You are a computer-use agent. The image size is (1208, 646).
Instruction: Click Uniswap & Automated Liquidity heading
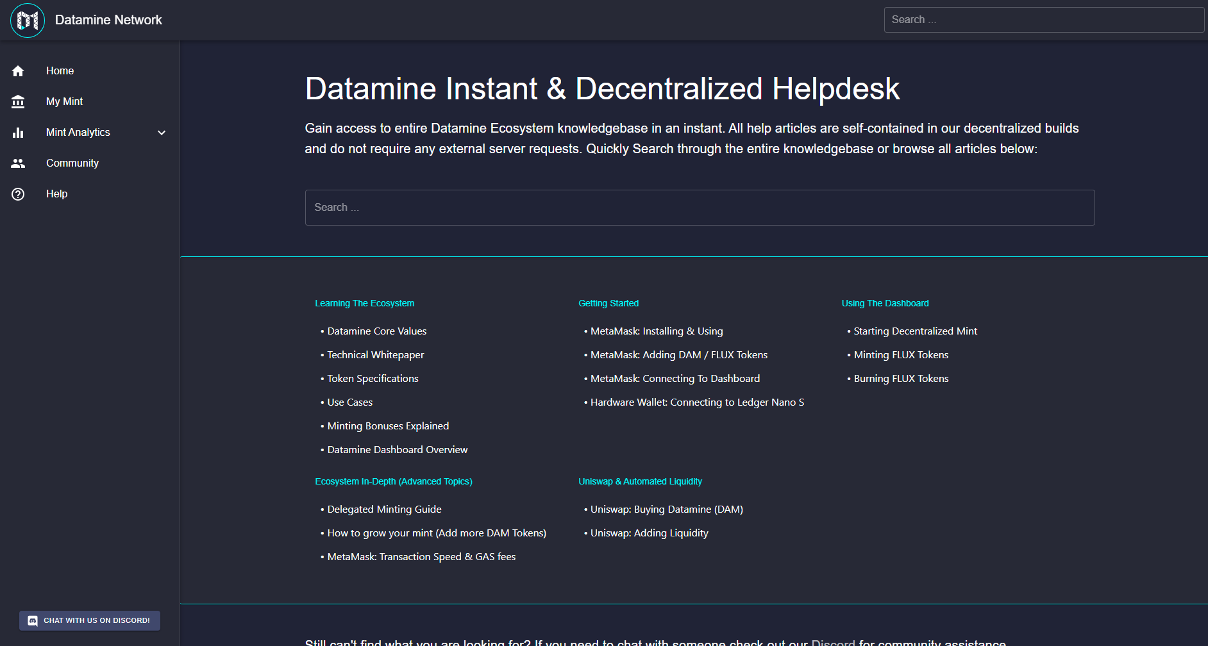640,481
